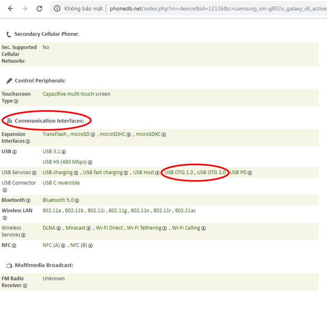Click info icon after Wi-Fi Calling
Screen dimensions: 327x312
click(x=203, y=228)
